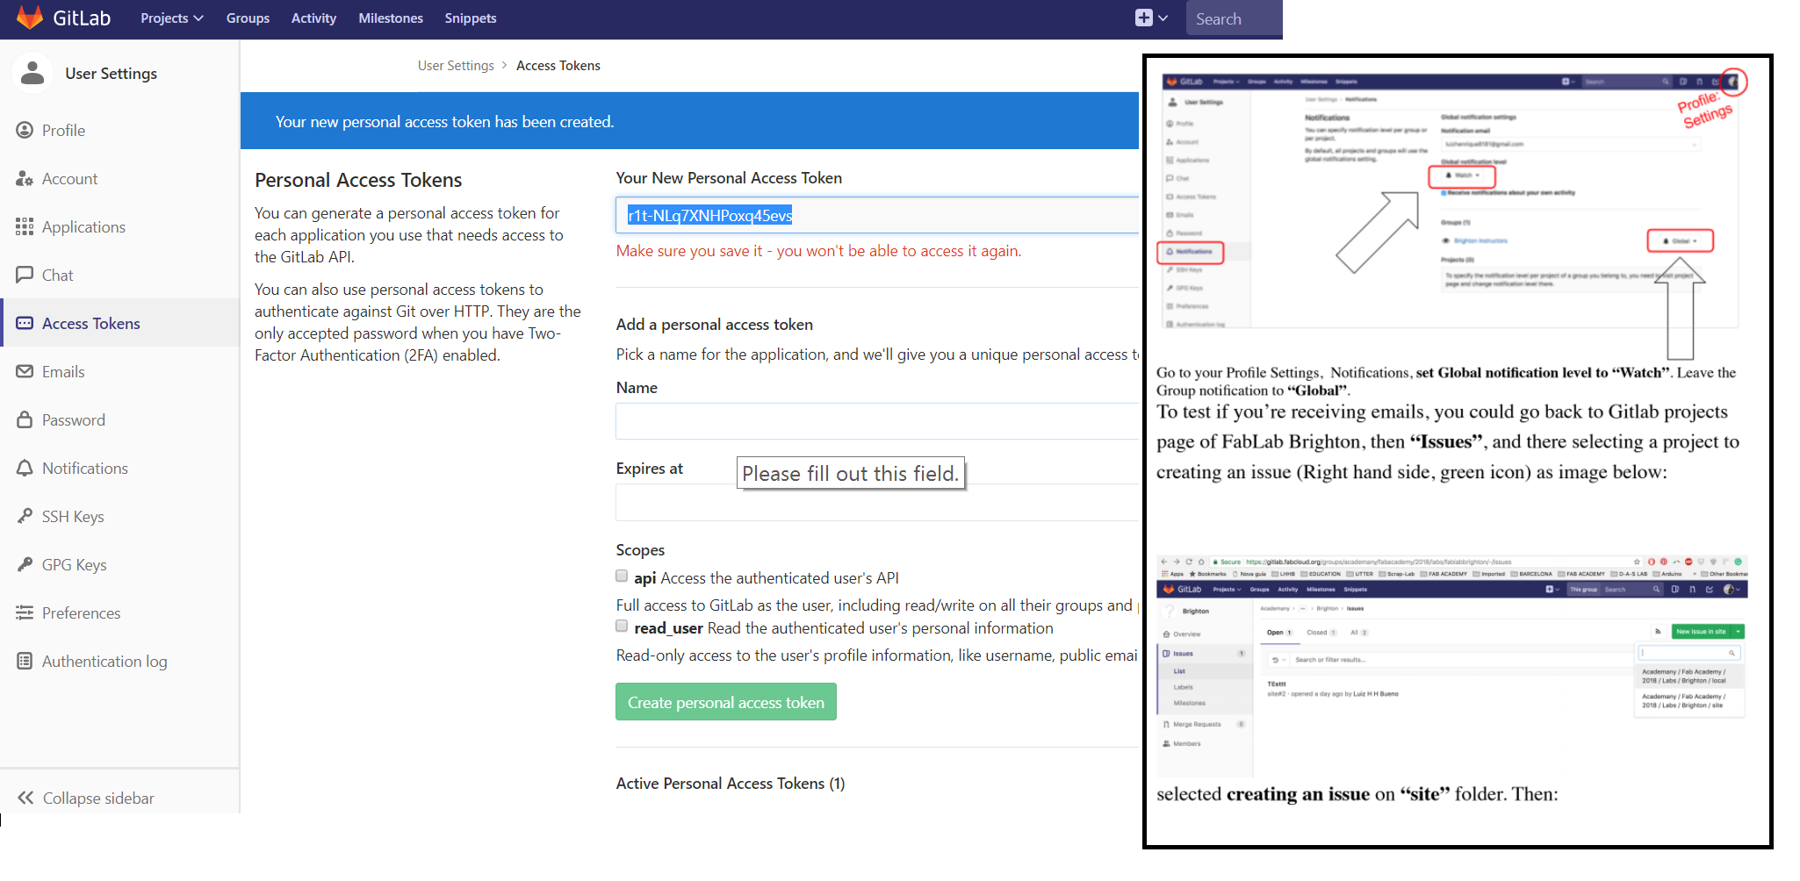Click the Chat bubble icon
The width and height of the screenshot is (1800, 881).
[25, 275]
